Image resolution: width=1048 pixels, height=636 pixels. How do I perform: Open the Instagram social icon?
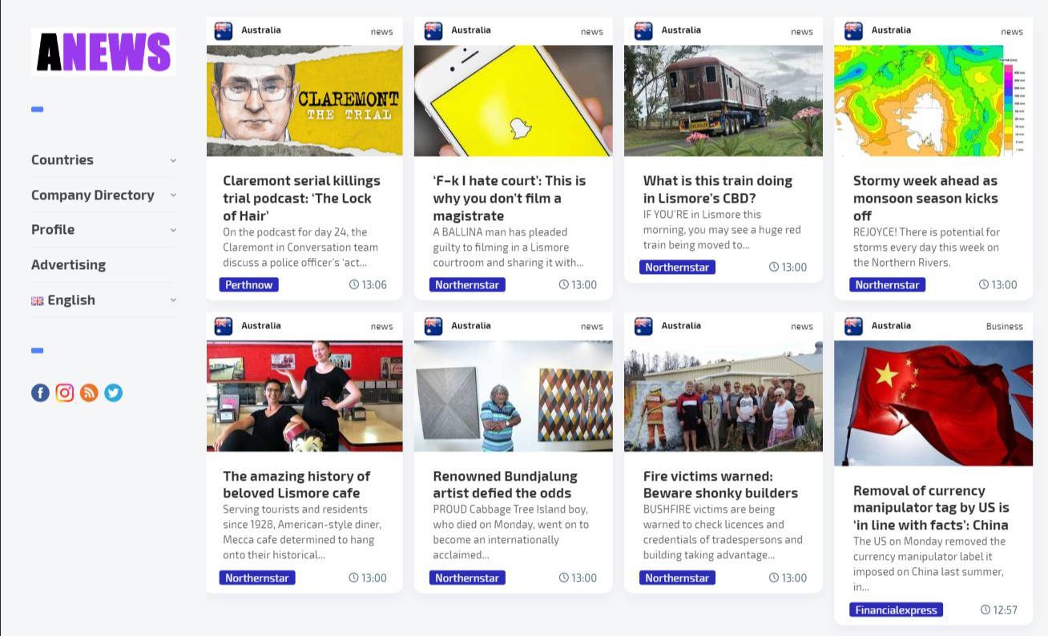(65, 392)
